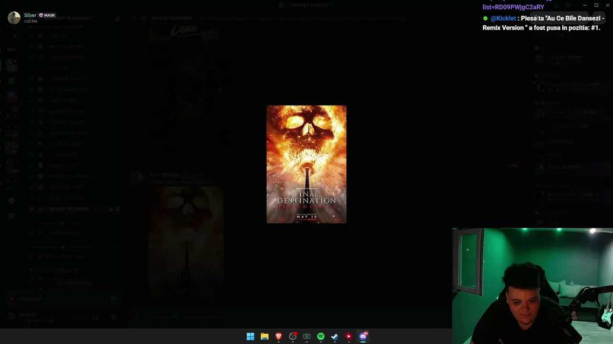
Task: Launch Brave browser from the taskbar
Action: 279,336
